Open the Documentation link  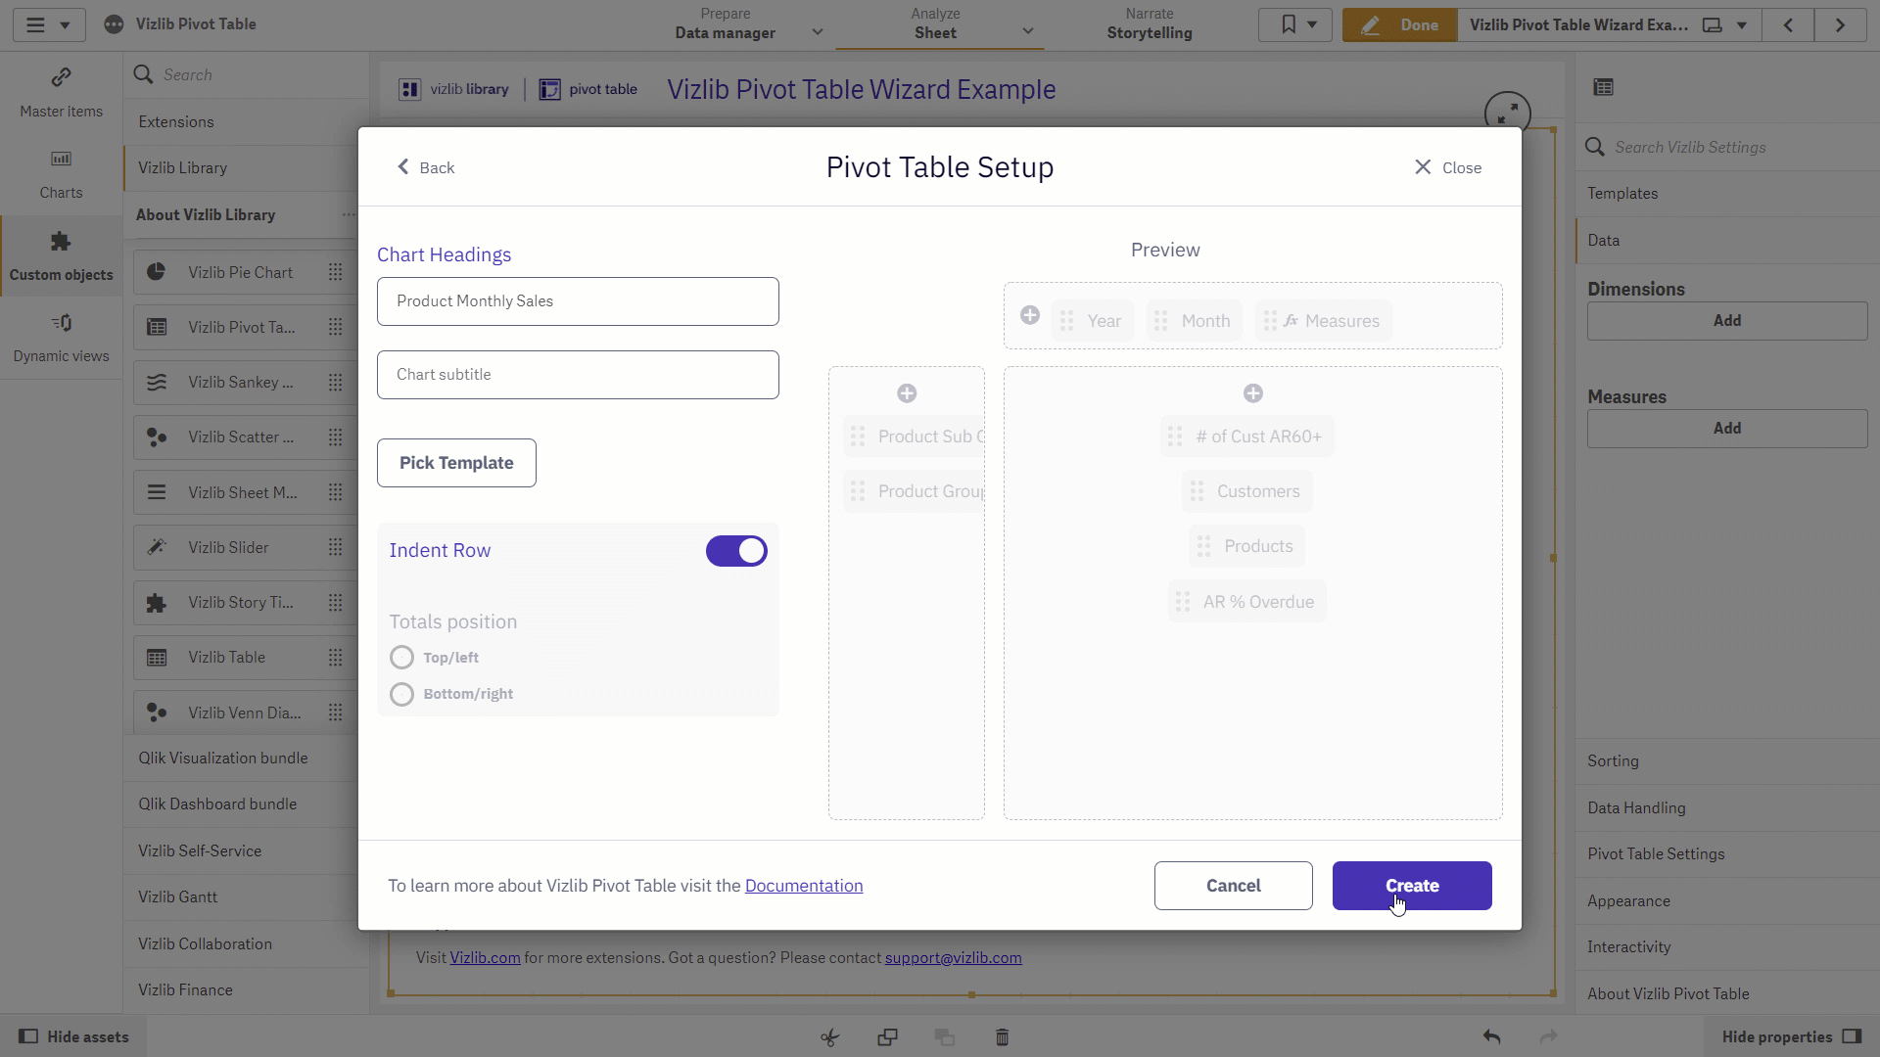click(804, 886)
